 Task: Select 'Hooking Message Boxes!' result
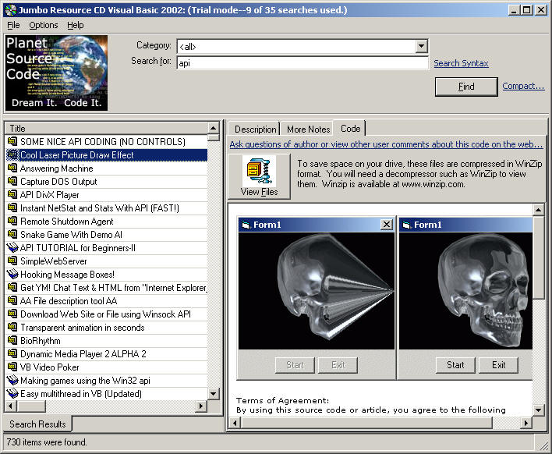tap(106, 275)
